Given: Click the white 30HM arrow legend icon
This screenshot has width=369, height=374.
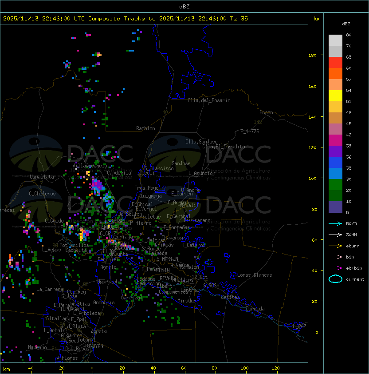Looking at the screenshot, I should (335, 235).
